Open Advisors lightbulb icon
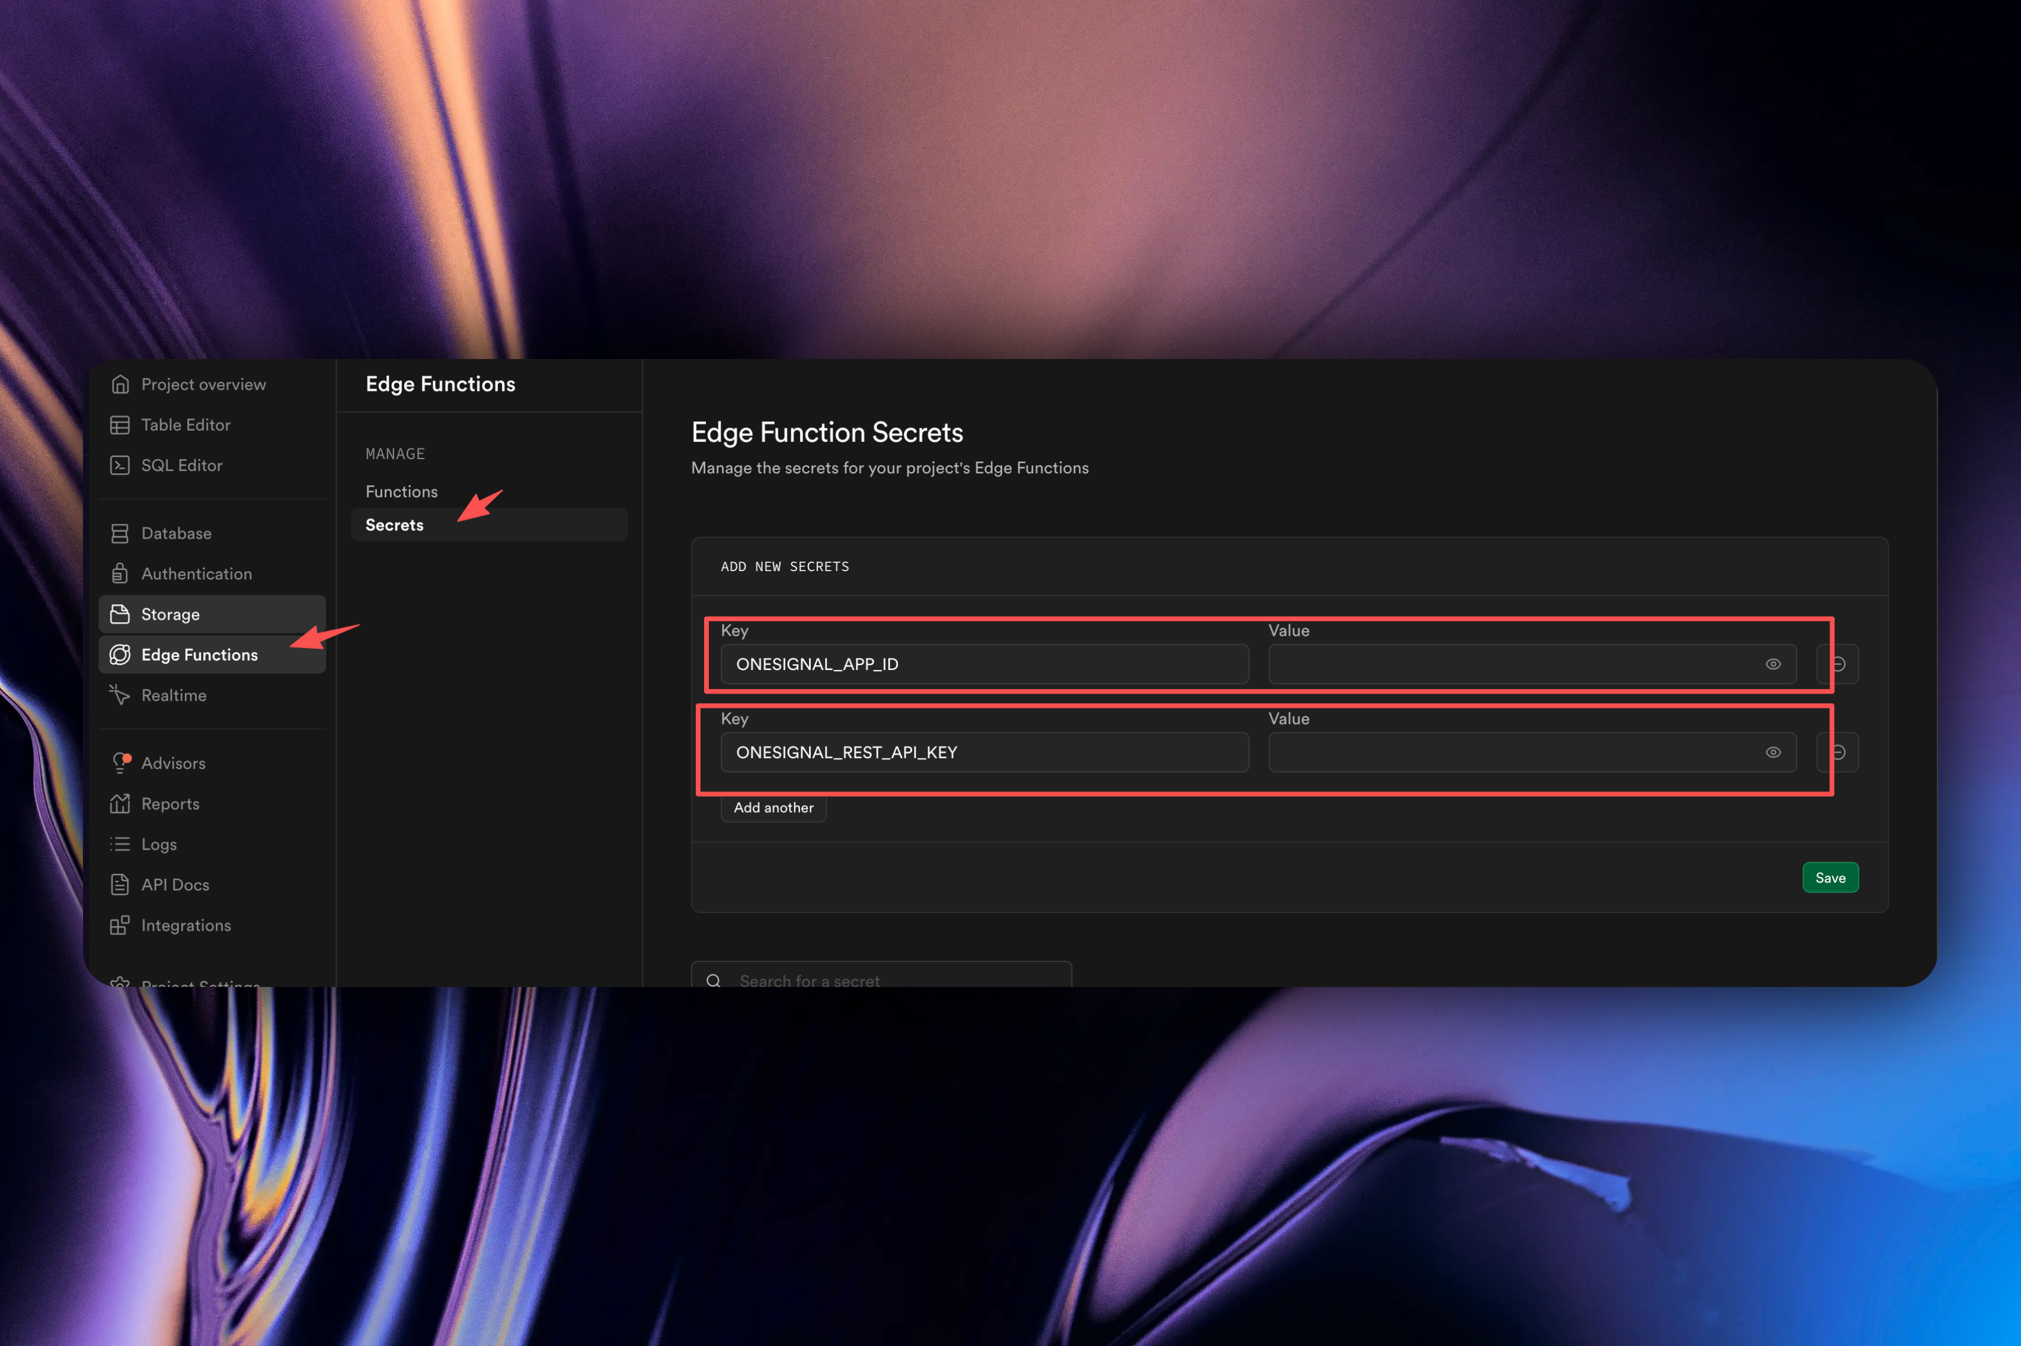 (x=120, y=763)
